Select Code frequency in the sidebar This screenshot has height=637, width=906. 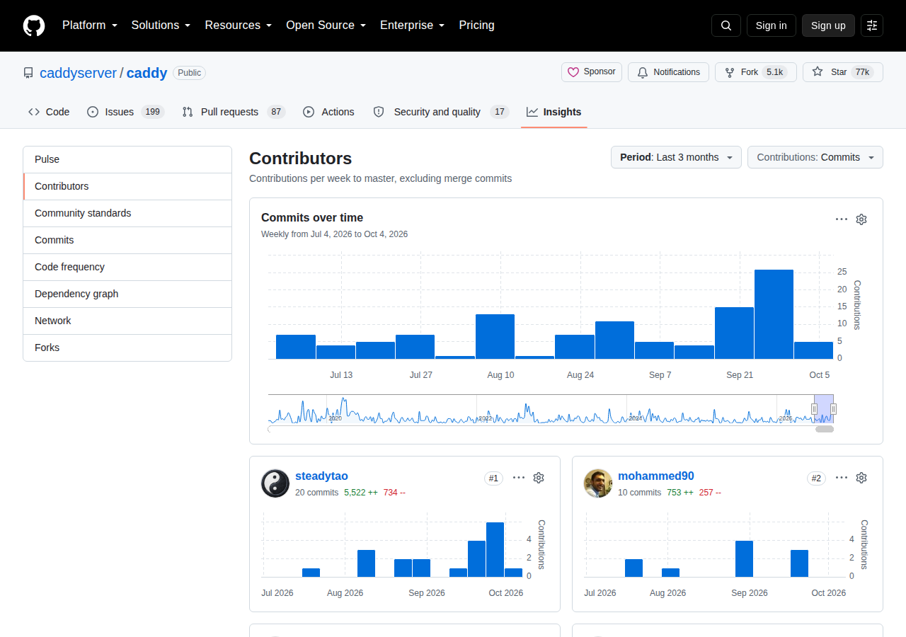pos(127,267)
